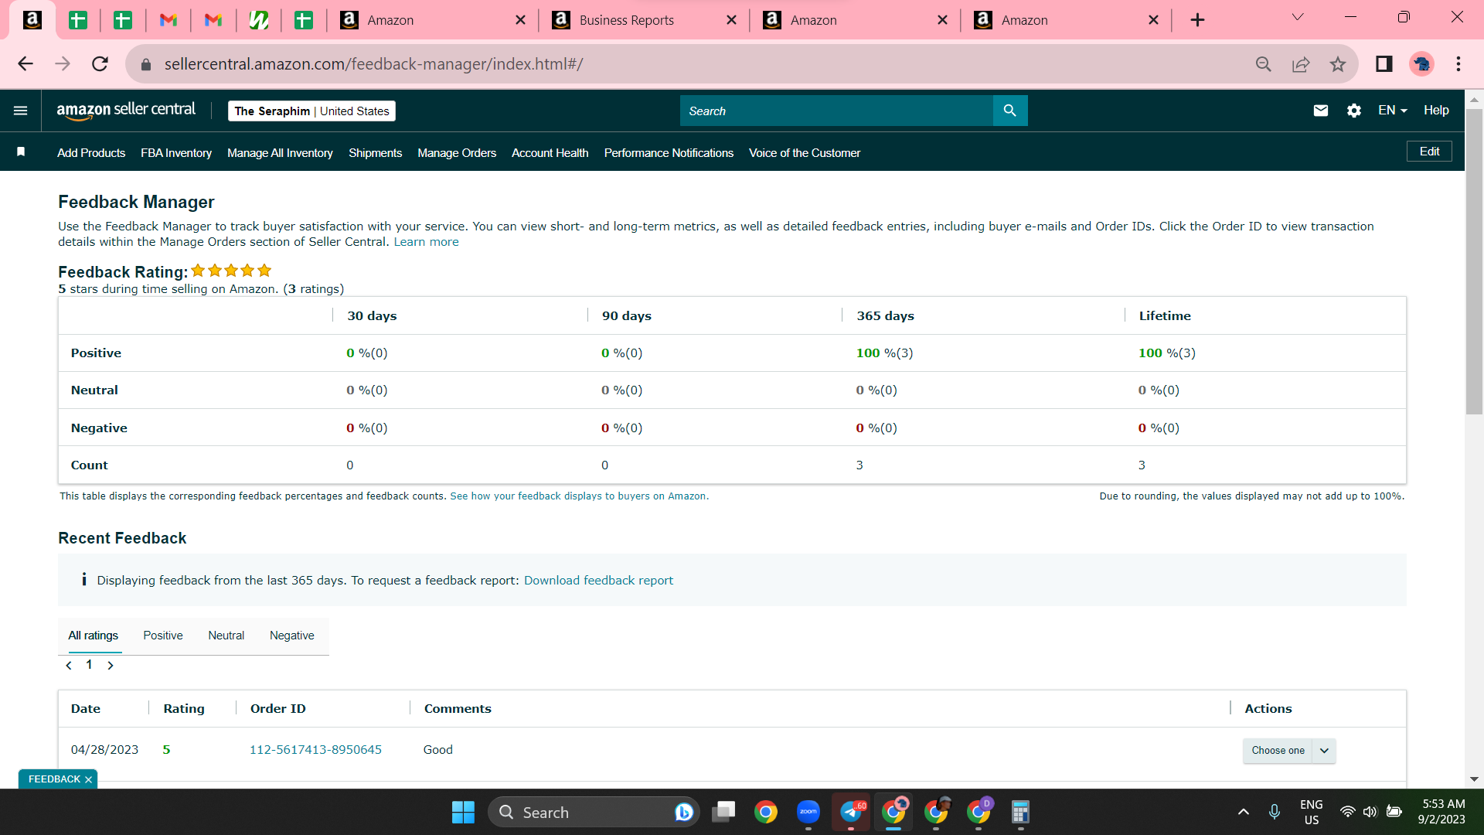Open a new browser tab
The height and width of the screenshot is (835, 1484).
tap(1197, 20)
